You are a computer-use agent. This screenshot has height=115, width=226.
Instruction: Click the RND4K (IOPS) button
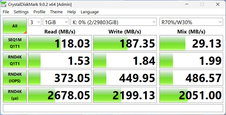click(15, 78)
